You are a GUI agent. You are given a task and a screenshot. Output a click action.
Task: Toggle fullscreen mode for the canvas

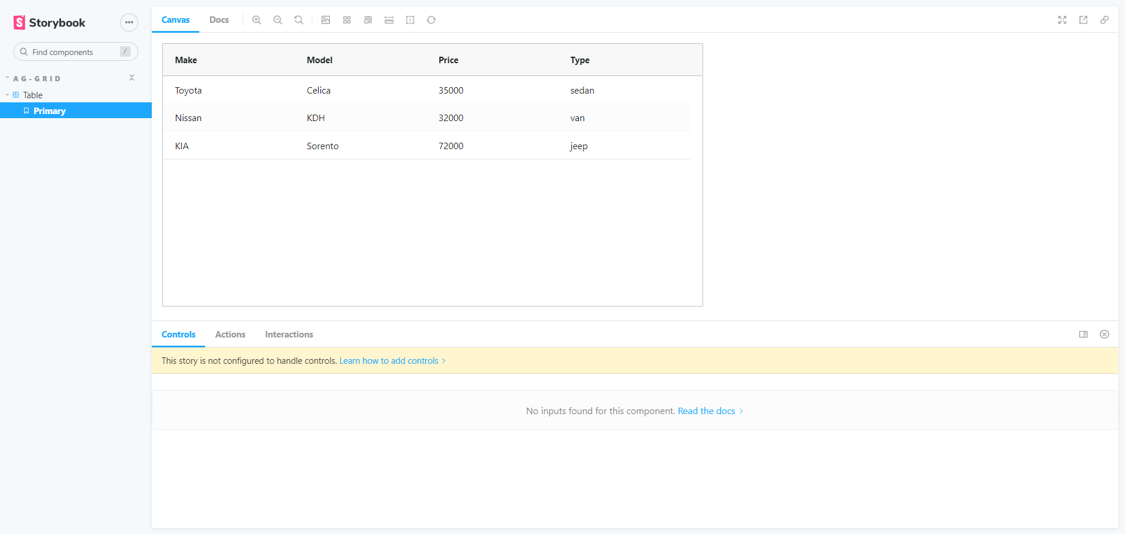point(1062,20)
